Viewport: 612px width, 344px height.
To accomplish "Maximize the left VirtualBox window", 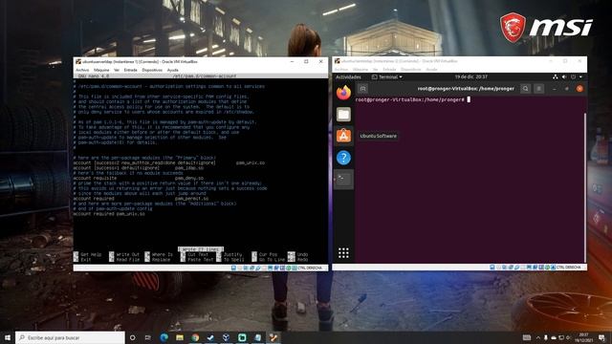I will coord(306,61).
